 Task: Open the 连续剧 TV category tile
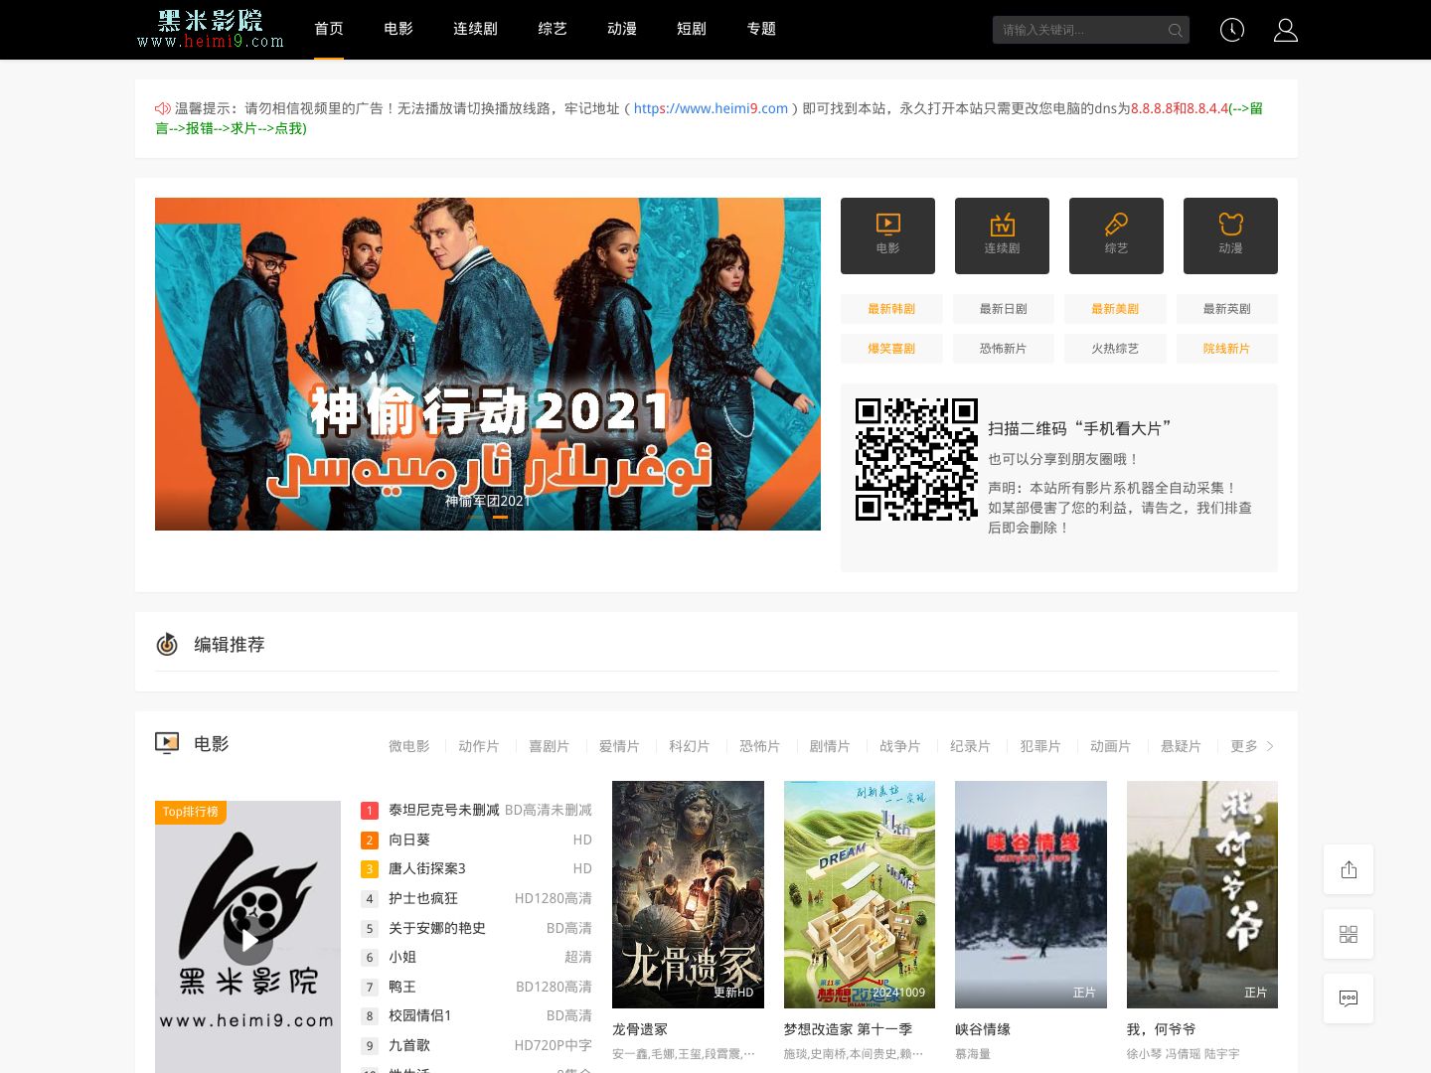1002,235
